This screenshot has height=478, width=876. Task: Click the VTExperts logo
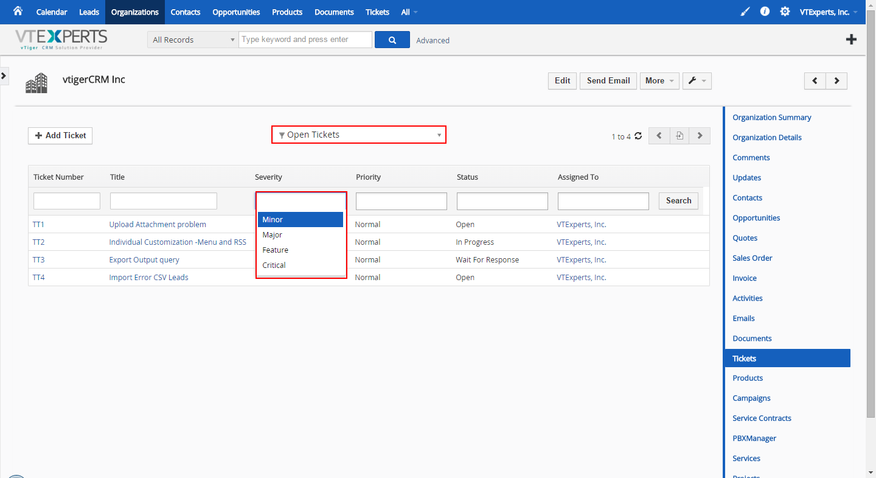(x=61, y=39)
